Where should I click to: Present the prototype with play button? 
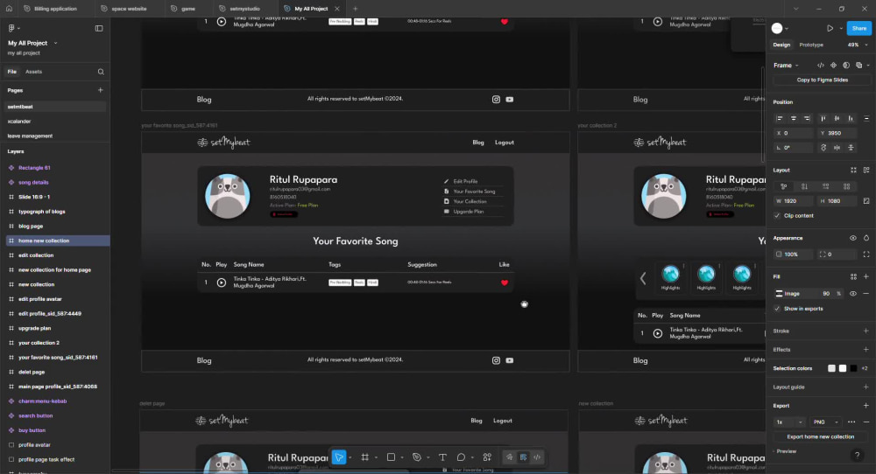click(x=830, y=29)
